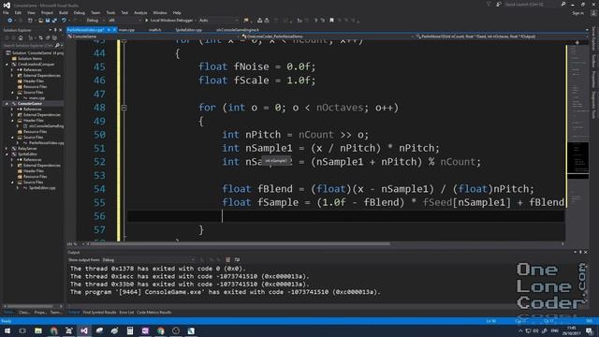599x337 pixels.
Task: Click the bookmark toolbar icon
Action: click(331, 21)
